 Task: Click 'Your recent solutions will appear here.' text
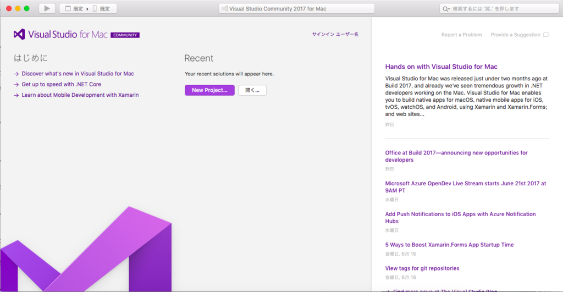point(229,74)
